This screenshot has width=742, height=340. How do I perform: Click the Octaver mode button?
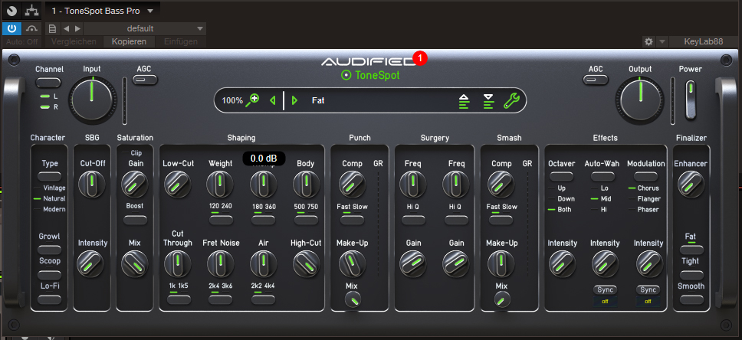(x=562, y=176)
